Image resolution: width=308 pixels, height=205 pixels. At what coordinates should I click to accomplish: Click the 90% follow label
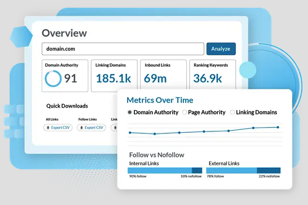click(138, 176)
